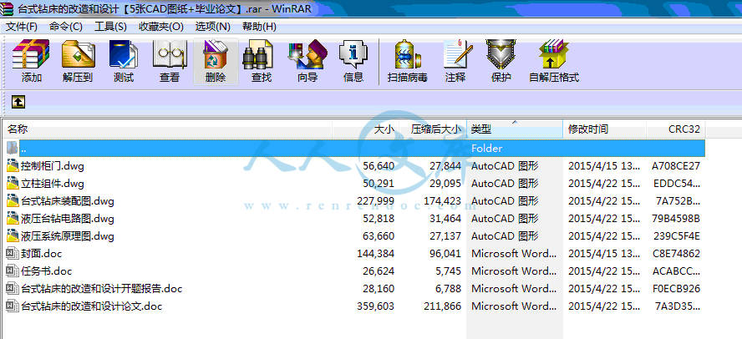Viewport: 742px width, 339px height.
Task: Click size value 56,640
Action: pos(379,166)
